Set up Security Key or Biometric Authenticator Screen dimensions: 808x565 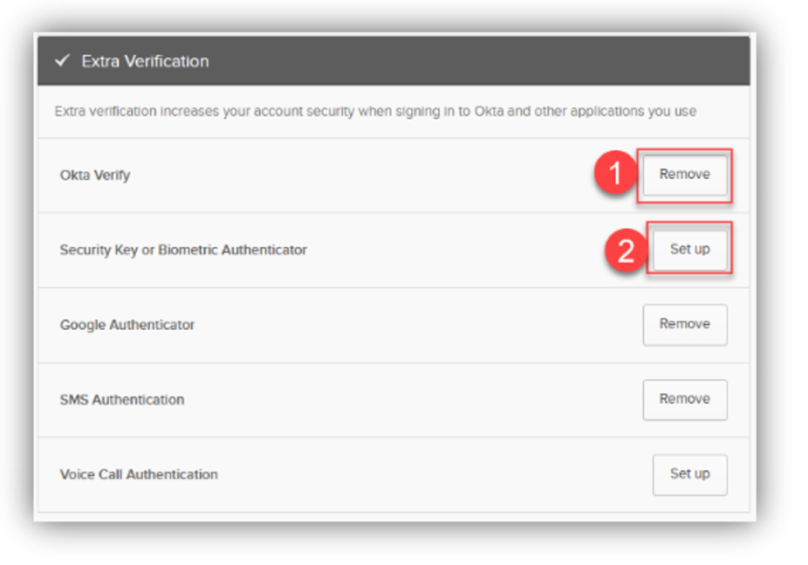pyautogui.click(x=690, y=250)
